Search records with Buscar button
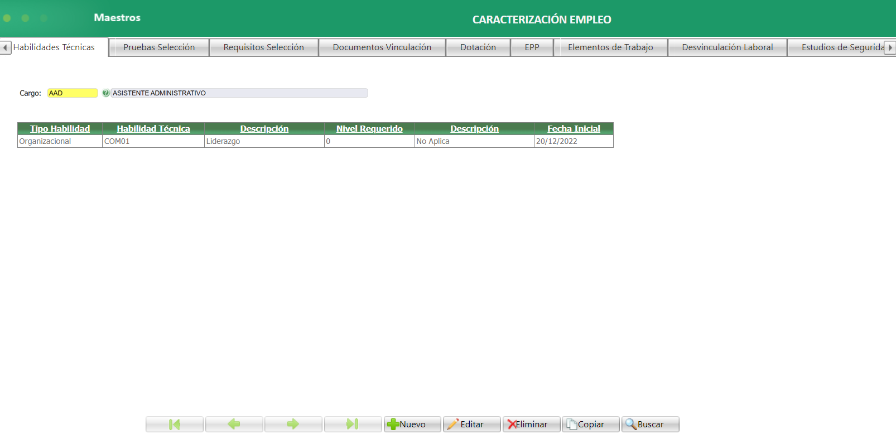The image size is (896, 434). point(650,424)
